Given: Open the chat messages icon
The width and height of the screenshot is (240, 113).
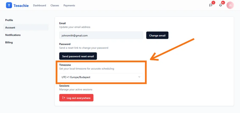Looking at the screenshot, I should [211, 5].
